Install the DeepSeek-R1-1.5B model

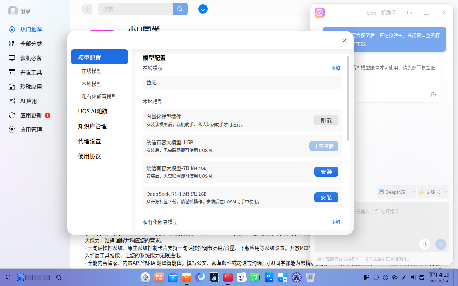(x=326, y=197)
